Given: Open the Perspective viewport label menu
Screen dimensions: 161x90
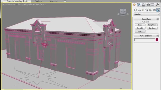Looking at the screenshot, I should click(x=11, y=4).
